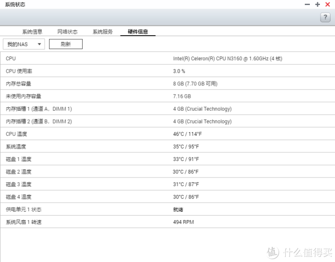Click the 磁盘 3 温度 row
The image size is (335, 262).
click(x=167, y=184)
